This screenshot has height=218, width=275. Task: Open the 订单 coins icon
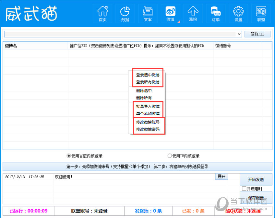pos(216,14)
